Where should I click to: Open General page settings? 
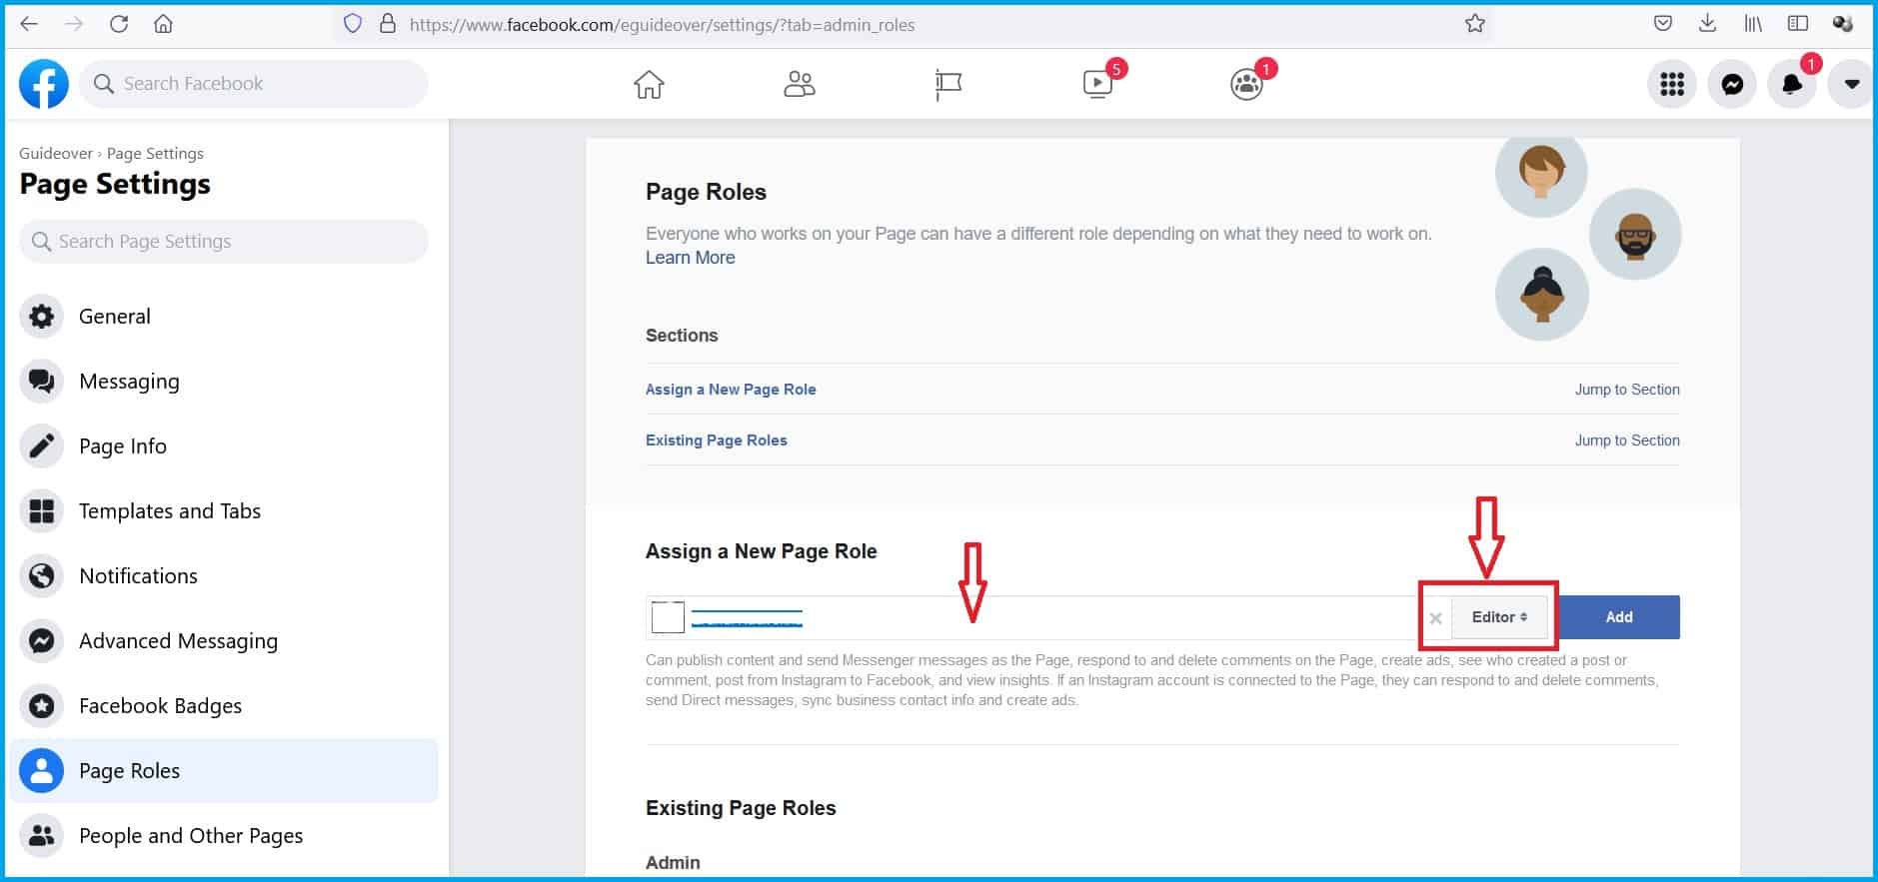pos(224,317)
